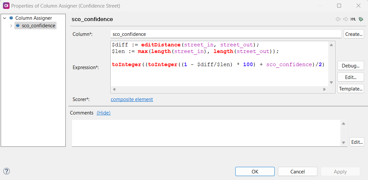Confirm the dialog with OK

tap(255, 171)
